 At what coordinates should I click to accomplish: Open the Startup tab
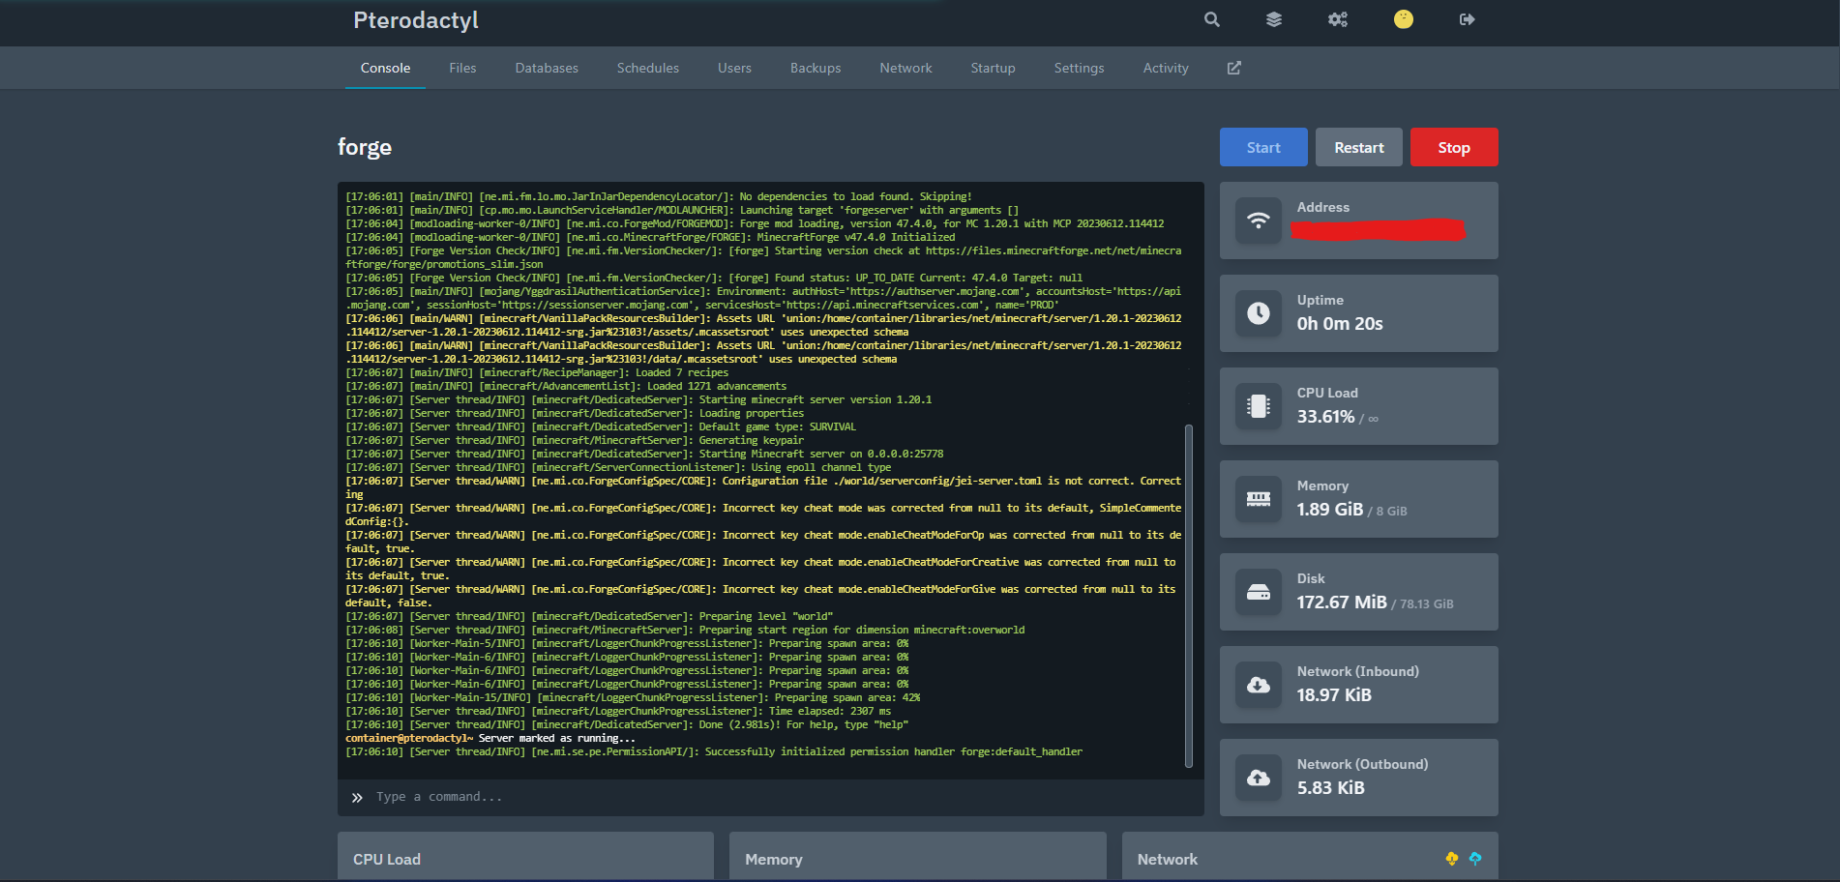[993, 68]
